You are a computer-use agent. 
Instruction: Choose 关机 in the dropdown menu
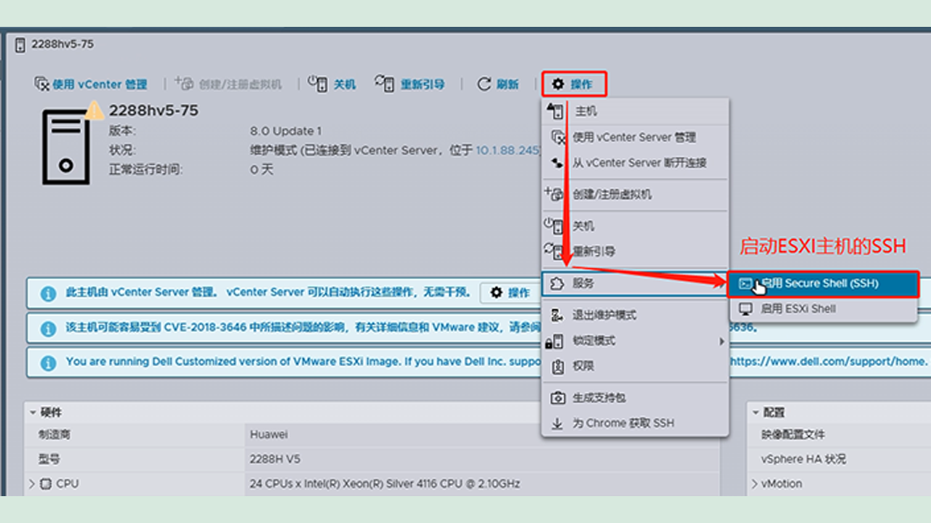(x=635, y=226)
